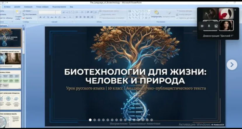The width and height of the screenshot is (242, 129).
Task: Close the screen demonstration floating panel
Action: pyautogui.click(x=235, y=10)
